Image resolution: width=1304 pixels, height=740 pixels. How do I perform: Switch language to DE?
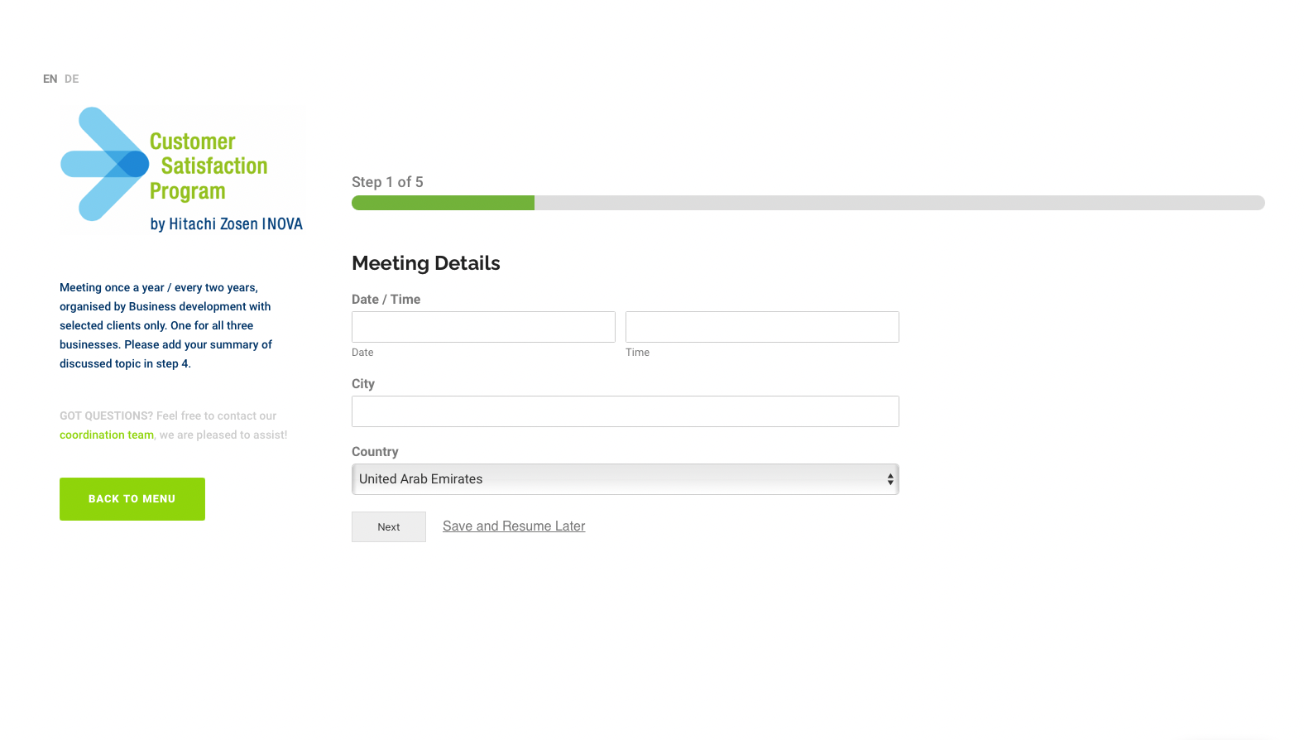click(x=72, y=79)
